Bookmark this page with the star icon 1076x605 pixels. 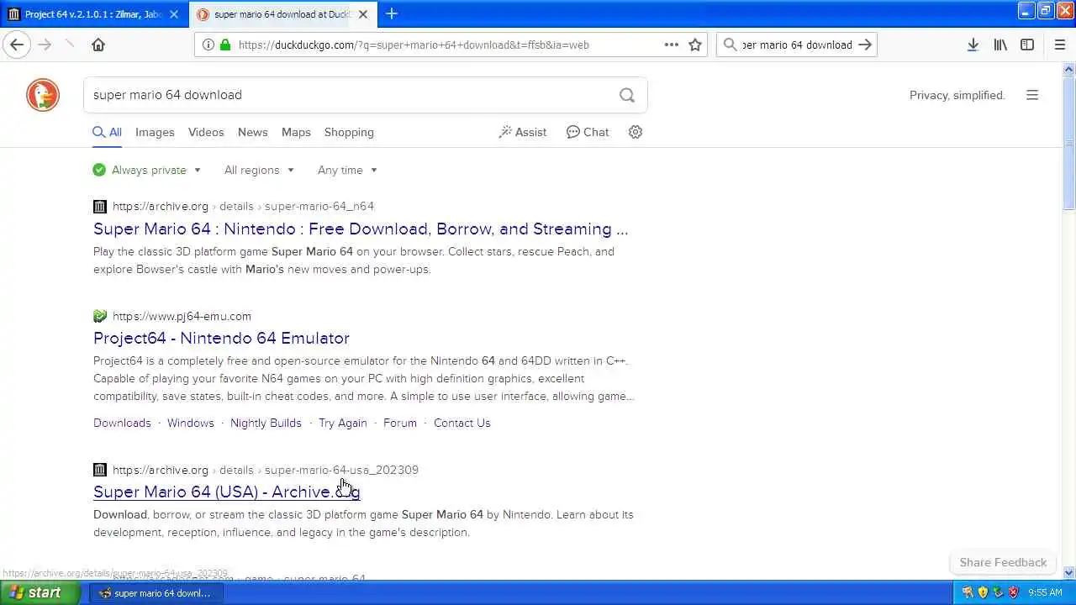[695, 45]
